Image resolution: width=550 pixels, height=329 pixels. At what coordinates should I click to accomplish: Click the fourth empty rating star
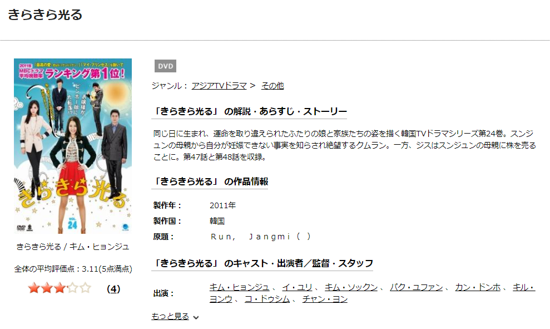point(73,288)
